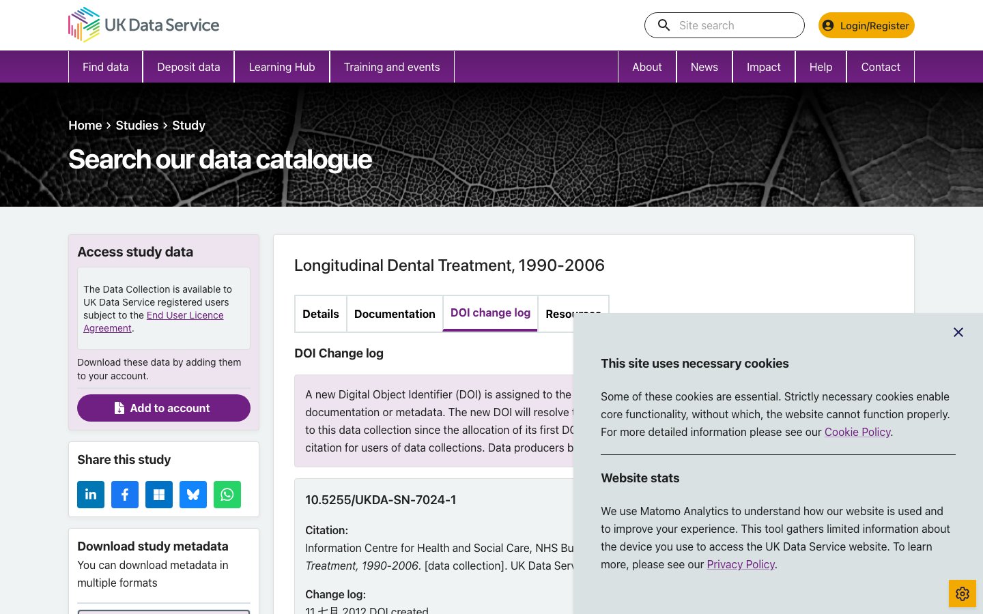This screenshot has height=614, width=983.
Task: Click the UK Data Service logo
Action: [x=144, y=25]
